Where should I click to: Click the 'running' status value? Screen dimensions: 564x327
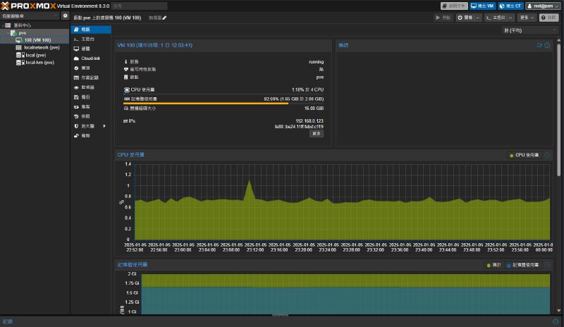(x=316, y=62)
